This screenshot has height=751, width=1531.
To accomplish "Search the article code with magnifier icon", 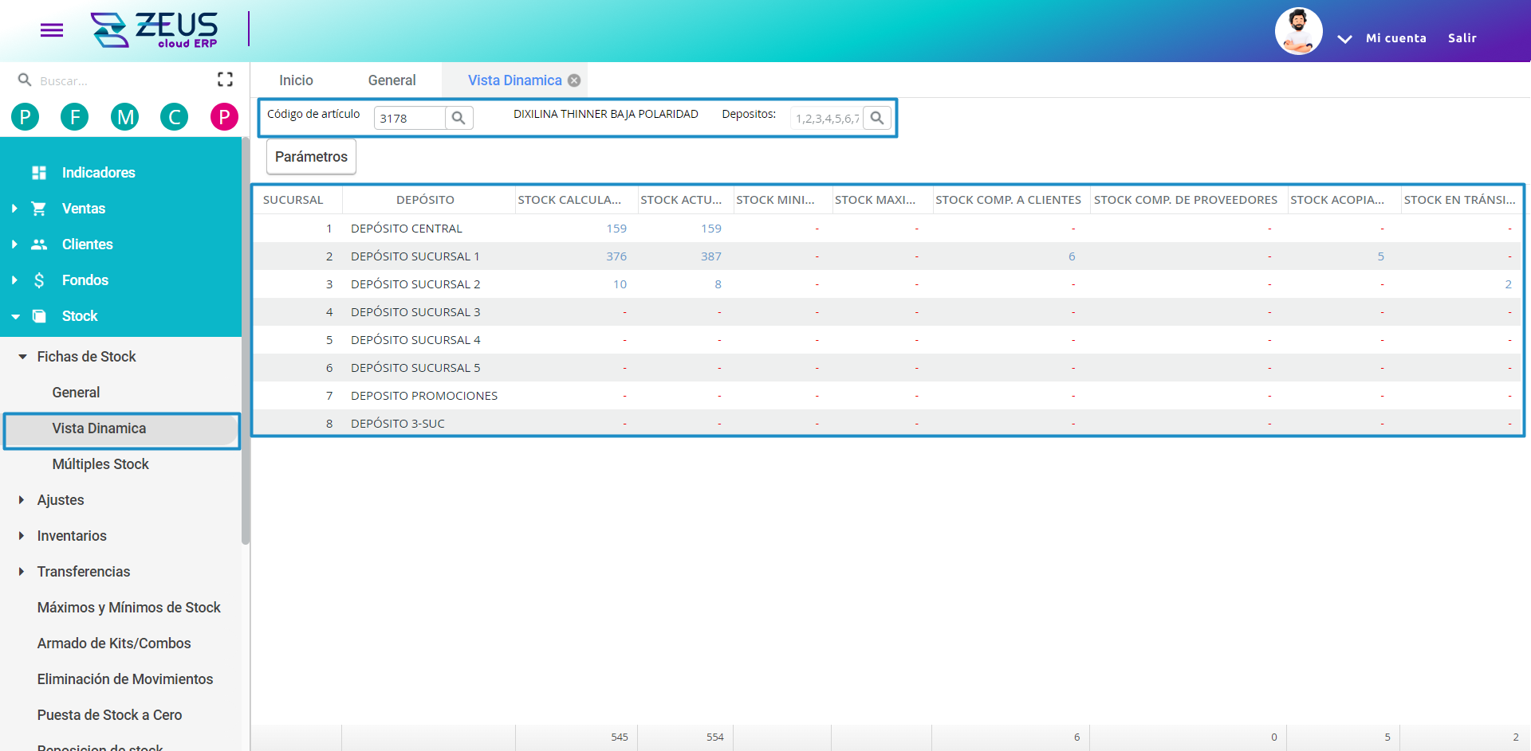I will pos(459,117).
